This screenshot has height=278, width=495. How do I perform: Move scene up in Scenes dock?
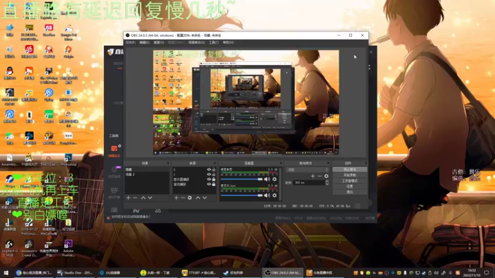143,198
